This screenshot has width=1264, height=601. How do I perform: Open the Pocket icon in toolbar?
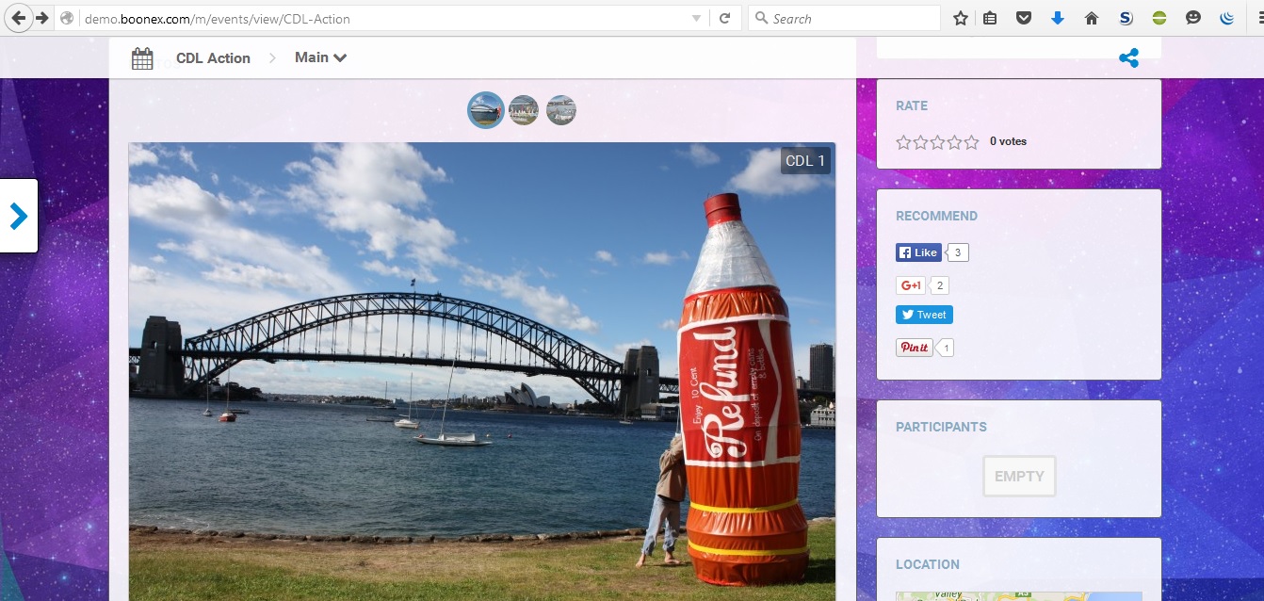point(1023,18)
